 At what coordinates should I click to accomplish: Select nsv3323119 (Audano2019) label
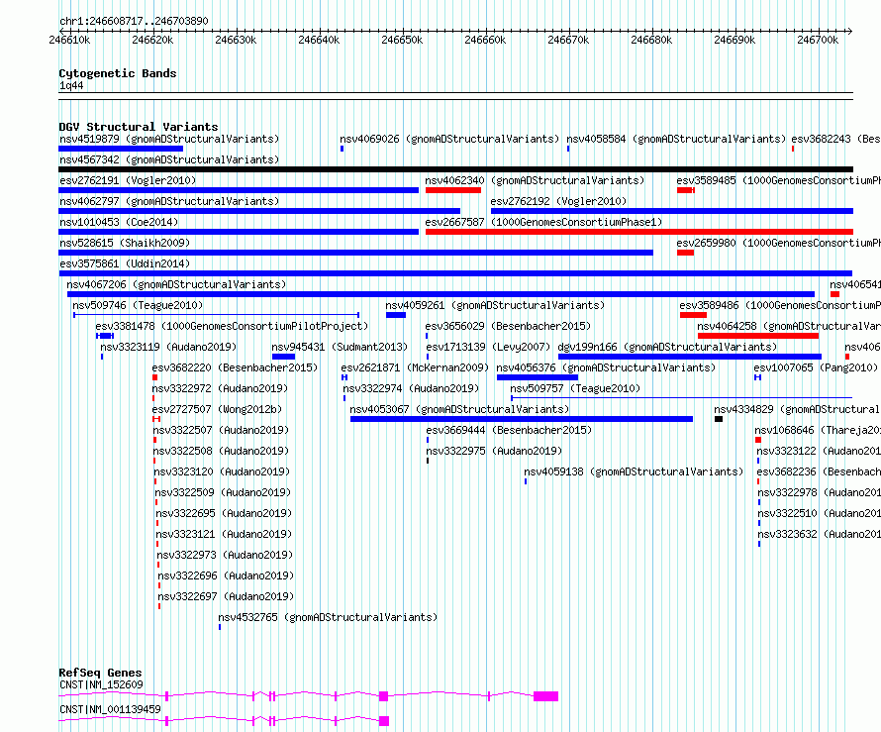click(x=168, y=347)
